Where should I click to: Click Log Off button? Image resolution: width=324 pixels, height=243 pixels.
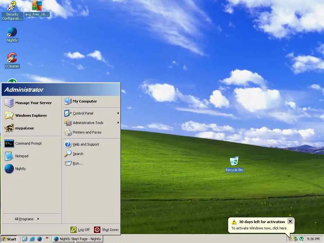(x=80, y=230)
